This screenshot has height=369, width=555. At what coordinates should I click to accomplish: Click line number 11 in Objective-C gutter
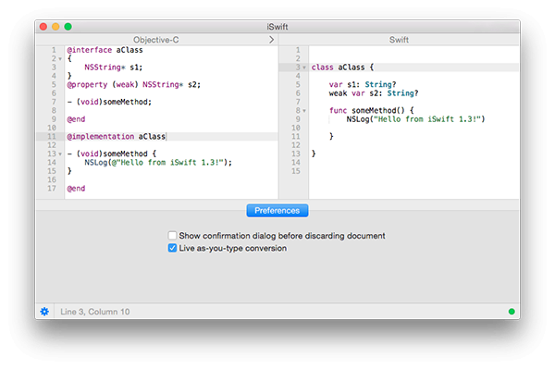[52, 137]
